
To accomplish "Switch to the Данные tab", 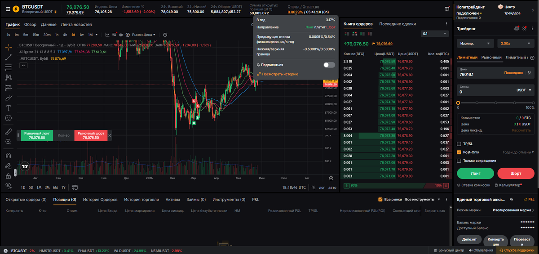I will [x=49, y=24].
